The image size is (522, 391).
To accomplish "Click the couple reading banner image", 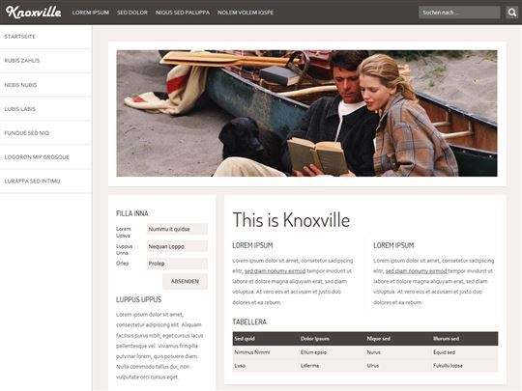I will [x=306, y=113].
